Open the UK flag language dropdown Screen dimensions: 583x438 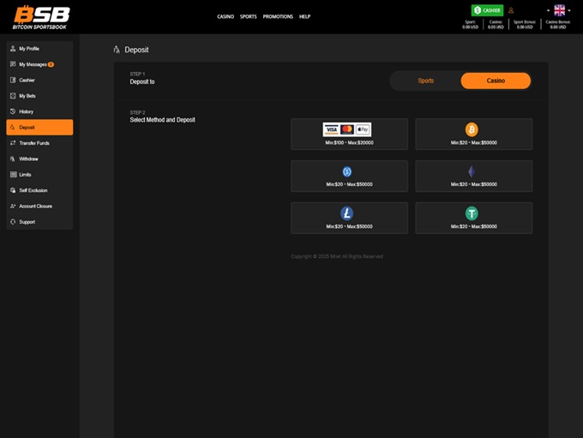coord(559,10)
